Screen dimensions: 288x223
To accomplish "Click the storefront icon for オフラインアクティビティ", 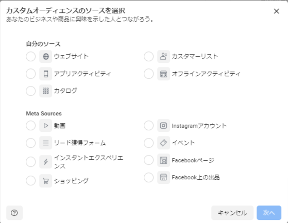I will tap(163, 74).
